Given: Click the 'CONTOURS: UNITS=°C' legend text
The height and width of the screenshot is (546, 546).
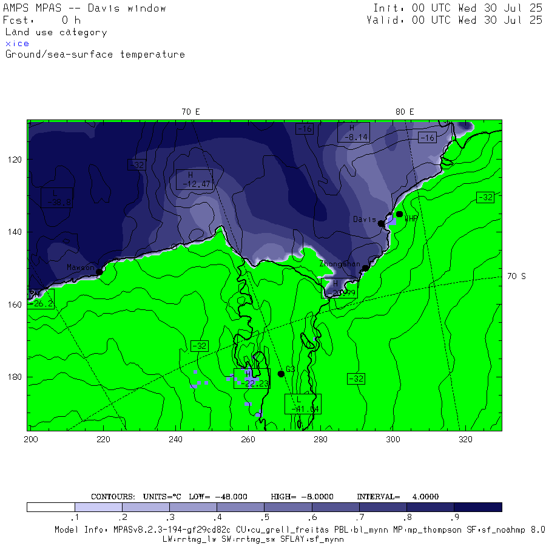Looking at the screenshot, I should pyautogui.click(x=136, y=496).
